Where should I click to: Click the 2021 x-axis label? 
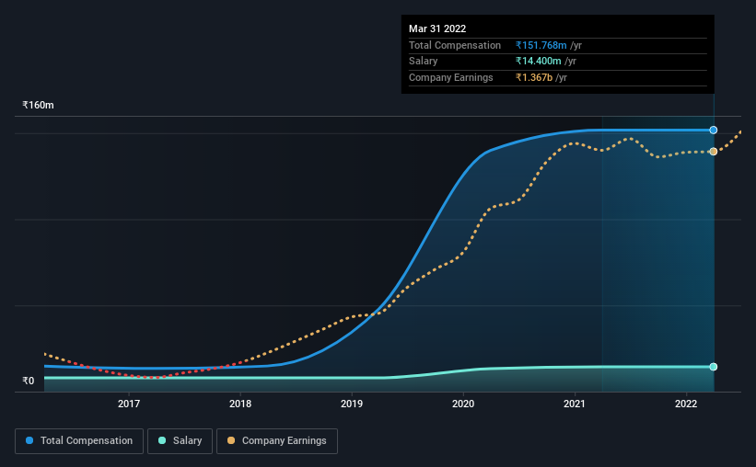click(575, 404)
